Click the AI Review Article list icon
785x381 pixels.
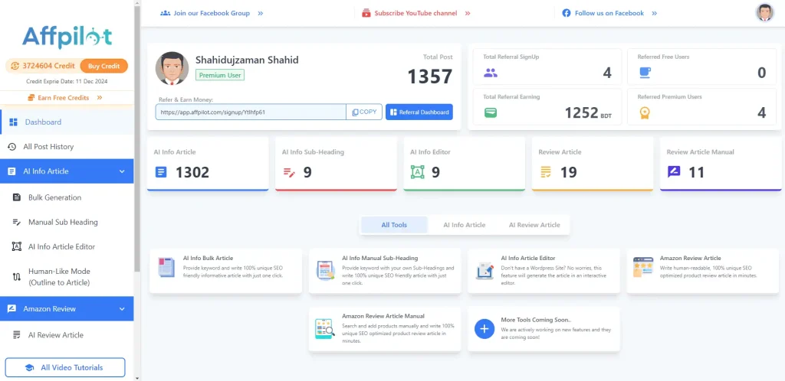[17, 334]
